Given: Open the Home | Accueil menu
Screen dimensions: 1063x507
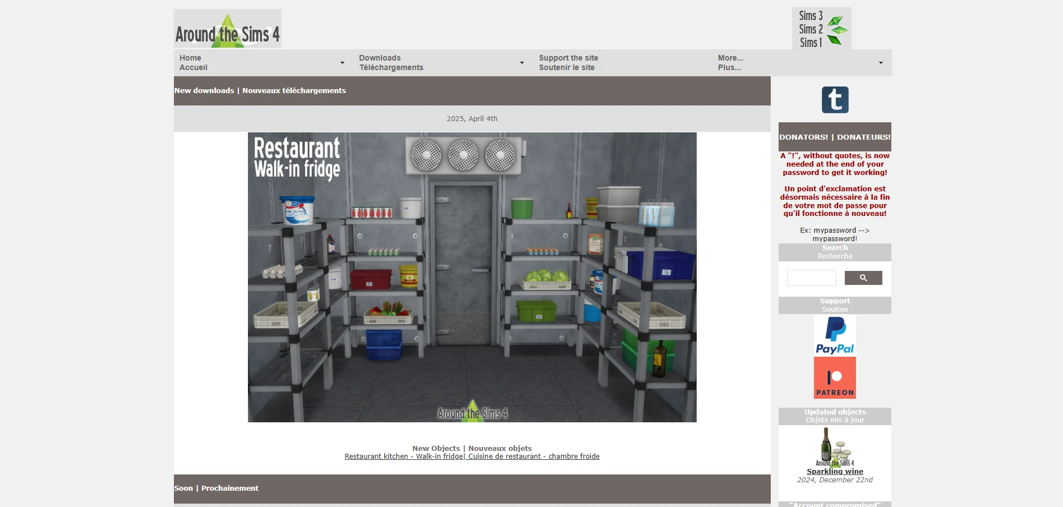Looking at the screenshot, I should [194, 63].
